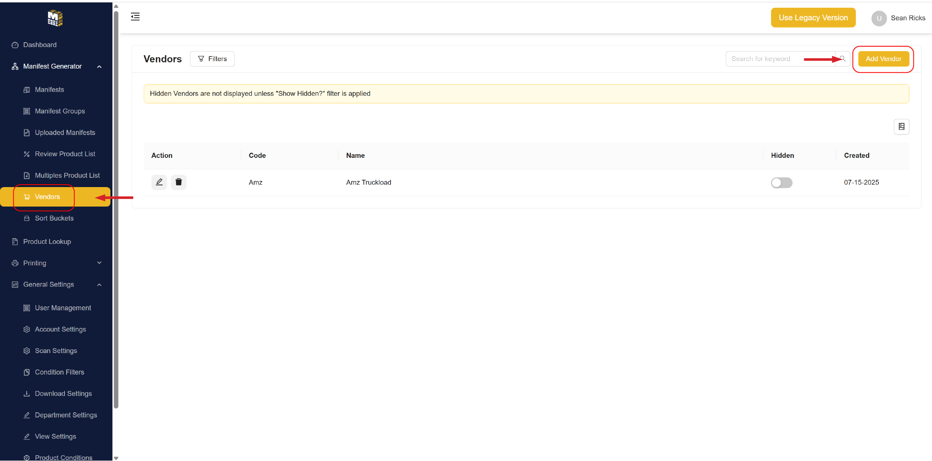Open the Dashboard page

click(40, 45)
